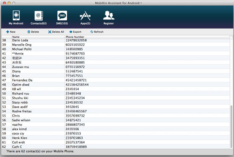Open the Register users icon
The height and width of the screenshot is (157, 234).
click(108, 15)
